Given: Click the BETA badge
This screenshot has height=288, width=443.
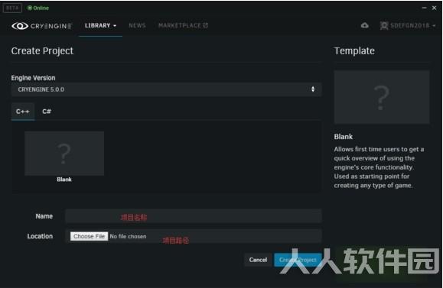Looking at the screenshot, I should (12, 8).
